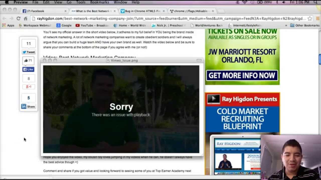
Task: Open the Google bookmark
Action: (x=64, y=25)
